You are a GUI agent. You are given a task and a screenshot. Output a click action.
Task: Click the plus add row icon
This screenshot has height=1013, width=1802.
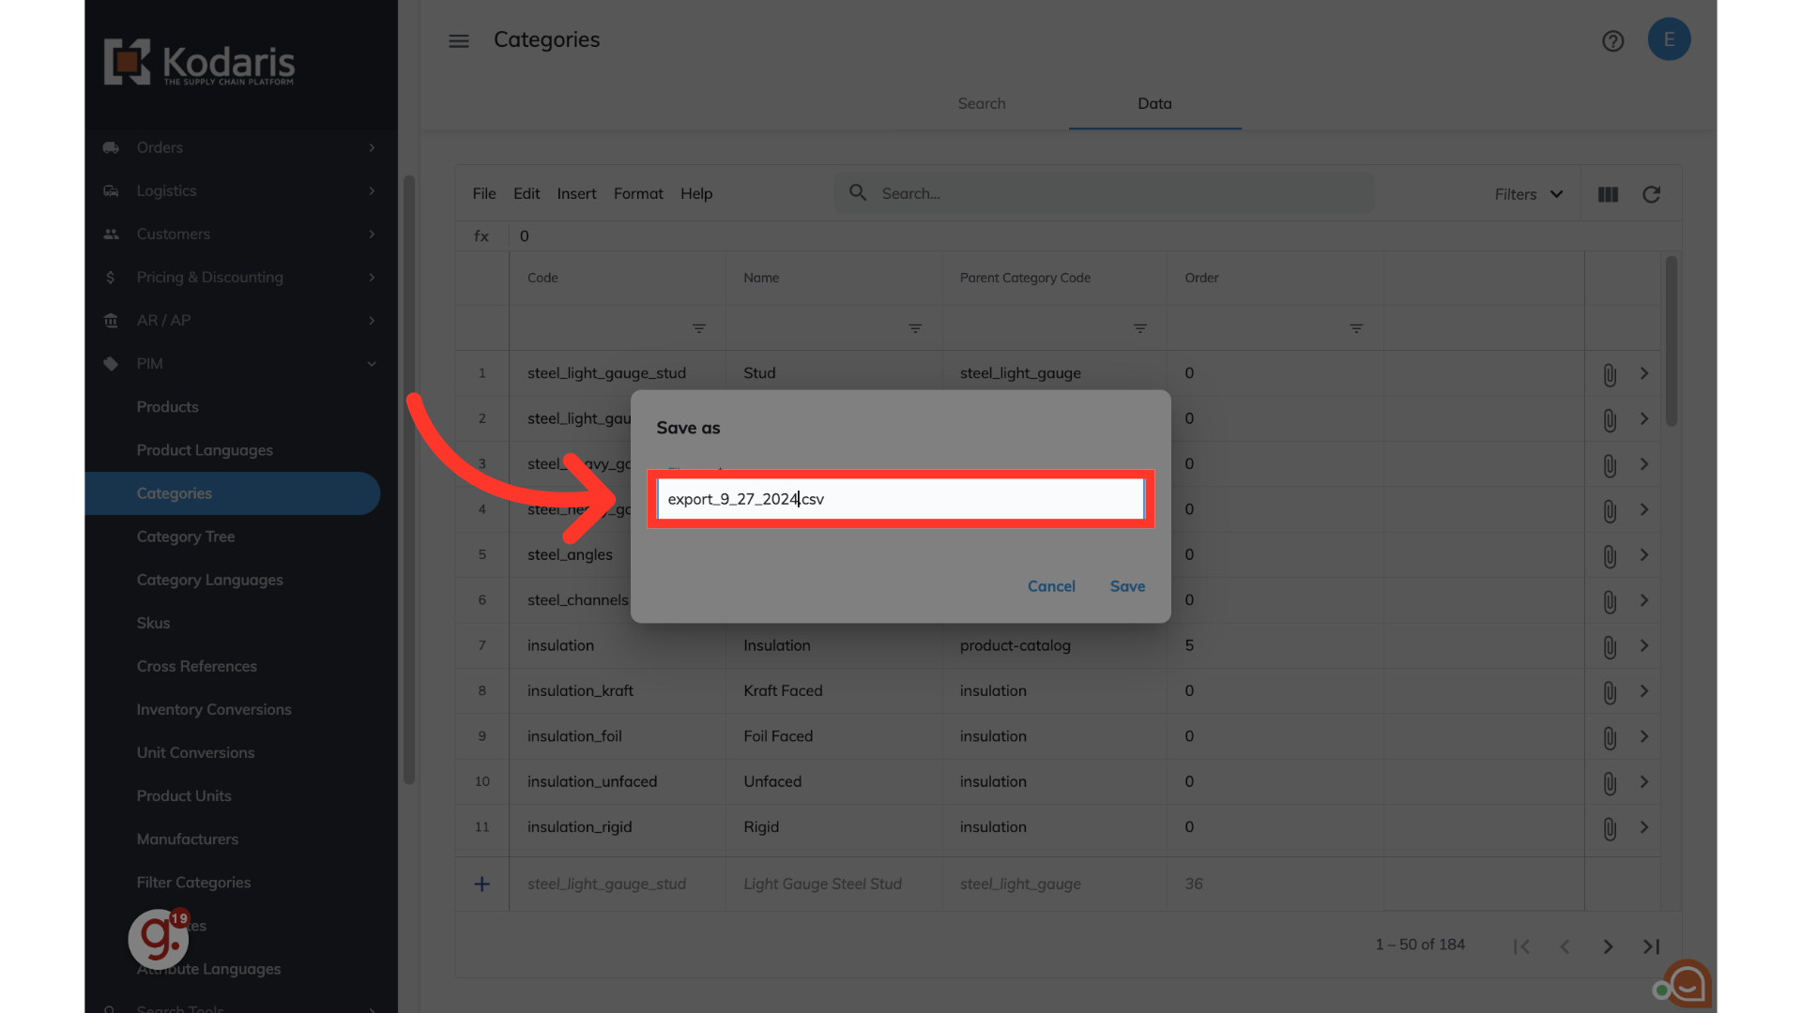[x=481, y=884]
